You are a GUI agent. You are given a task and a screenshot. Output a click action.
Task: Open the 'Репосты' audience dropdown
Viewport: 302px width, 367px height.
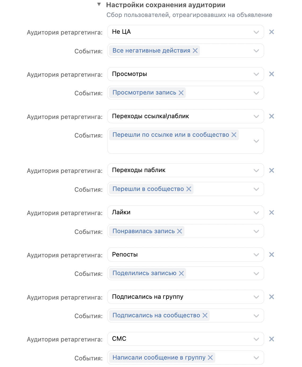[256, 255]
